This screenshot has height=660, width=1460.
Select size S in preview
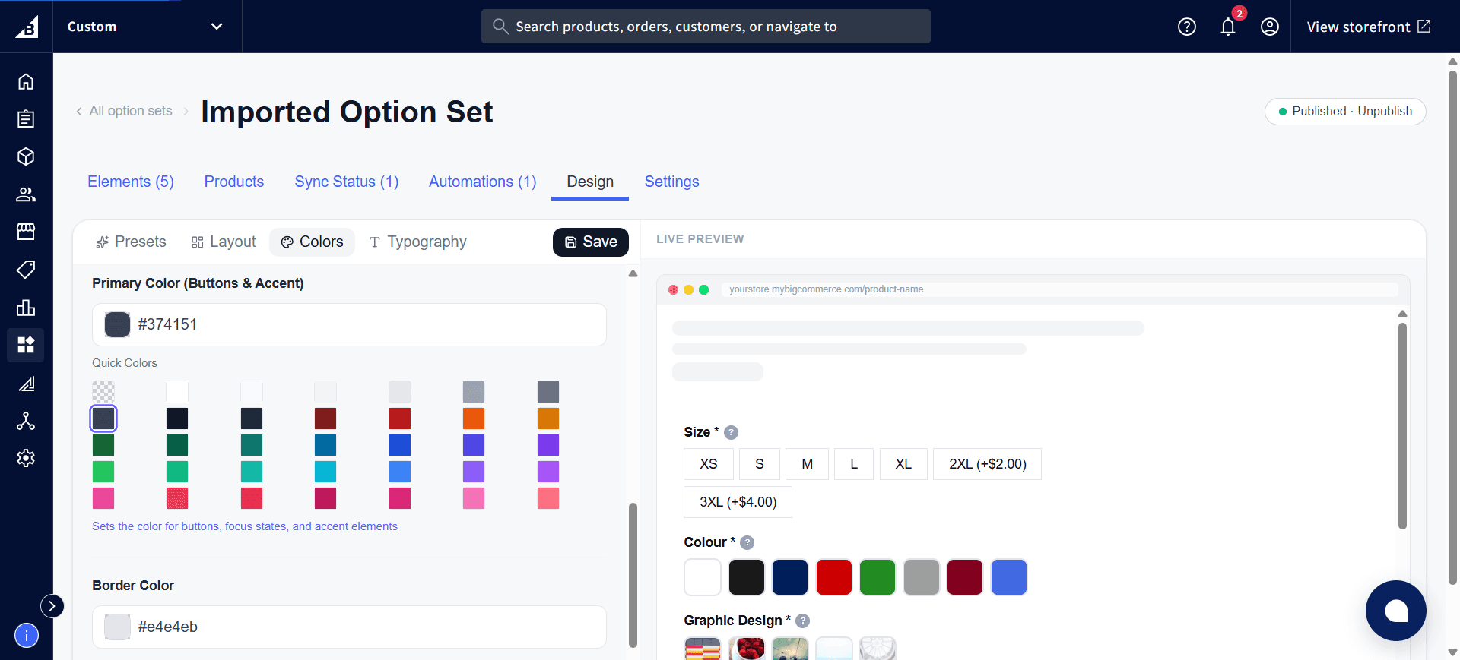[760, 464]
